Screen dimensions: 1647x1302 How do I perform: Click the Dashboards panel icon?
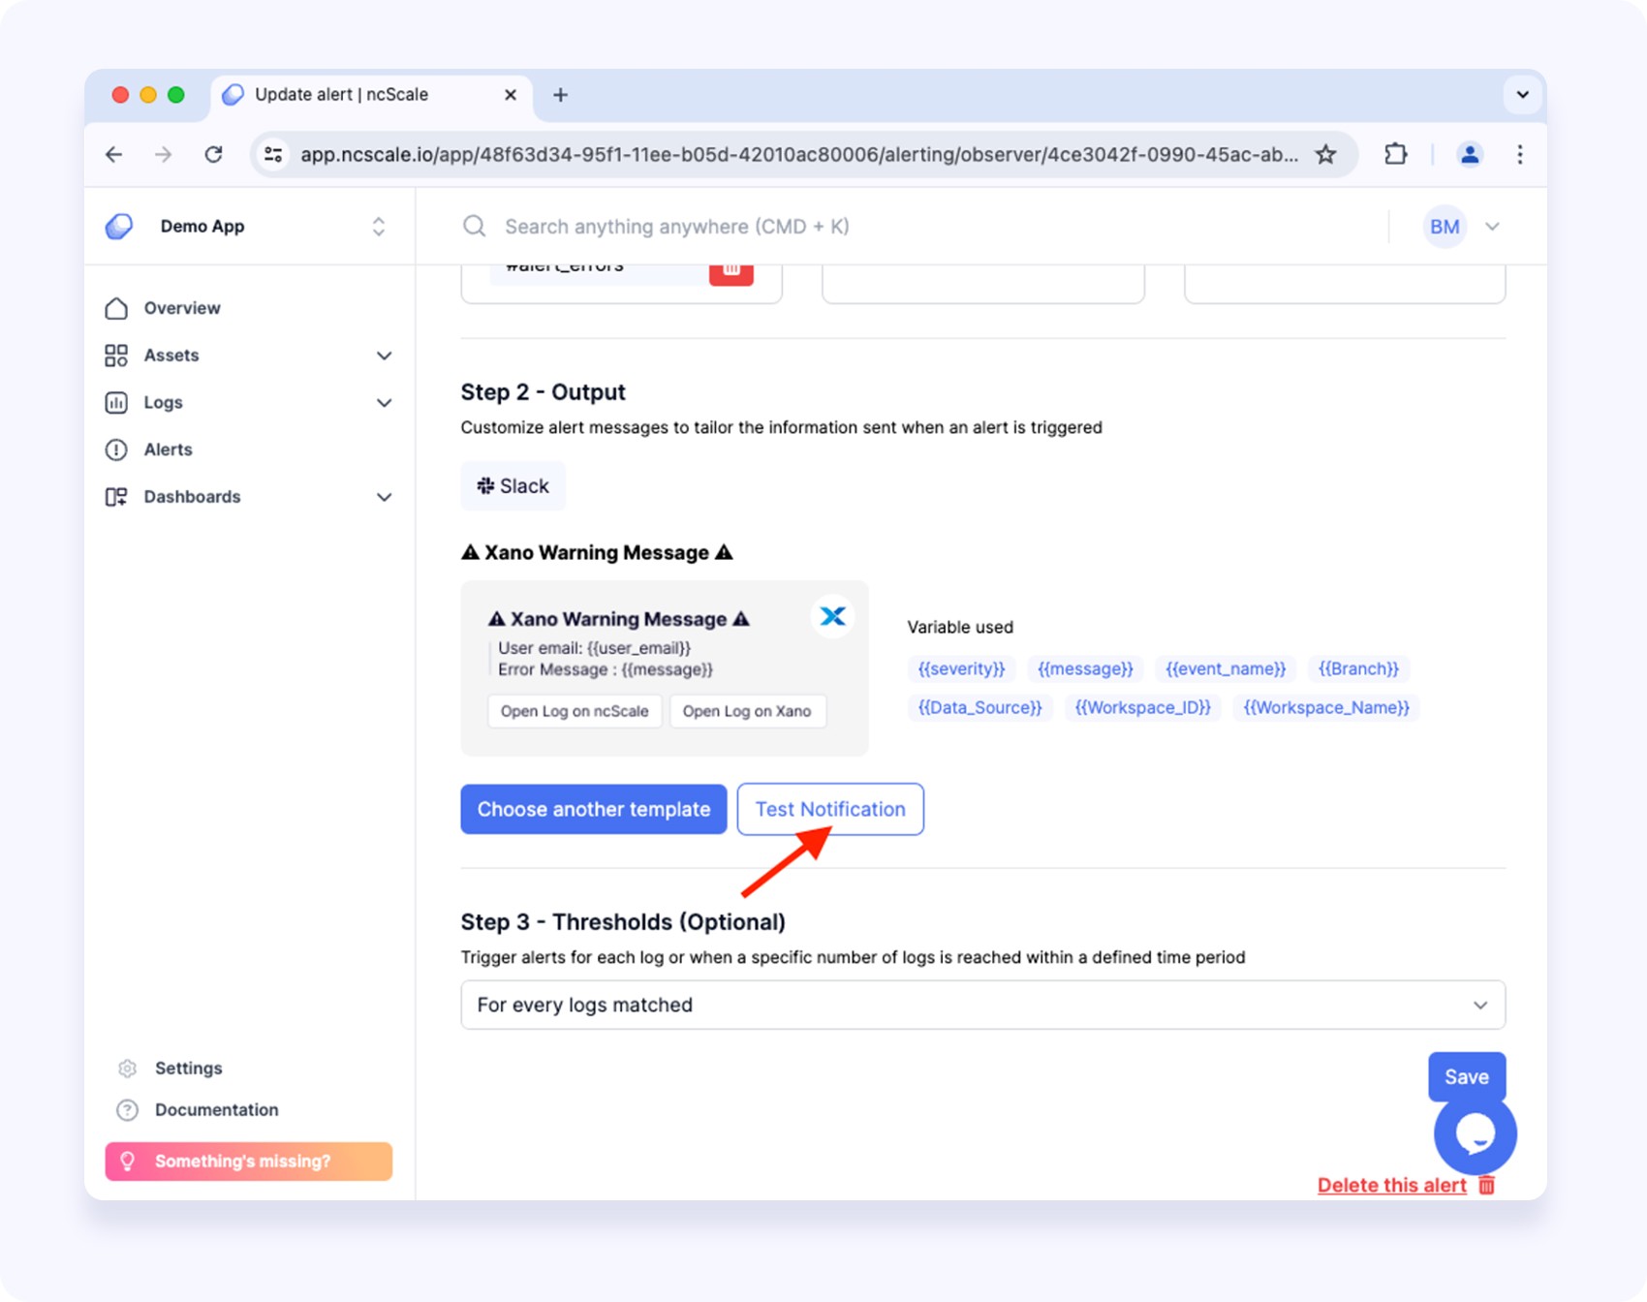[x=116, y=497]
